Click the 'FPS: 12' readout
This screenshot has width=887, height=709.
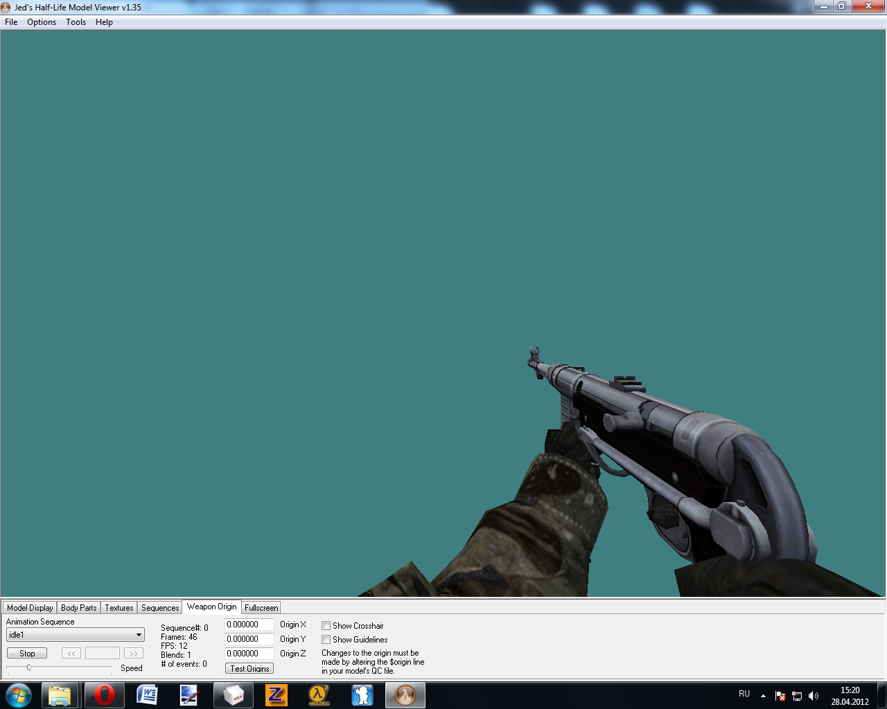[x=174, y=646]
